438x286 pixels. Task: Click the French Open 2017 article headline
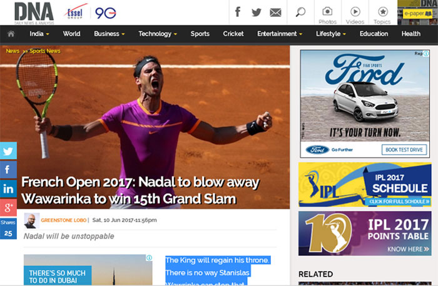[x=140, y=190]
